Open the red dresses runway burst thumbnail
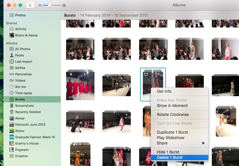Screen dimensions: 239x166 [x=80, y=86]
